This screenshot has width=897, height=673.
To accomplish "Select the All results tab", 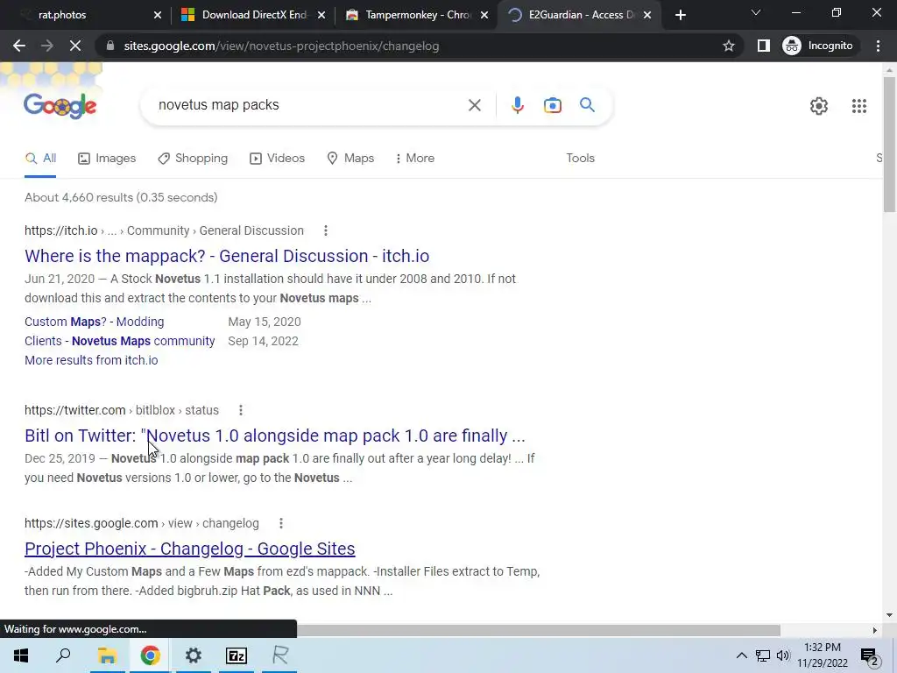I will pyautogui.click(x=40, y=159).
